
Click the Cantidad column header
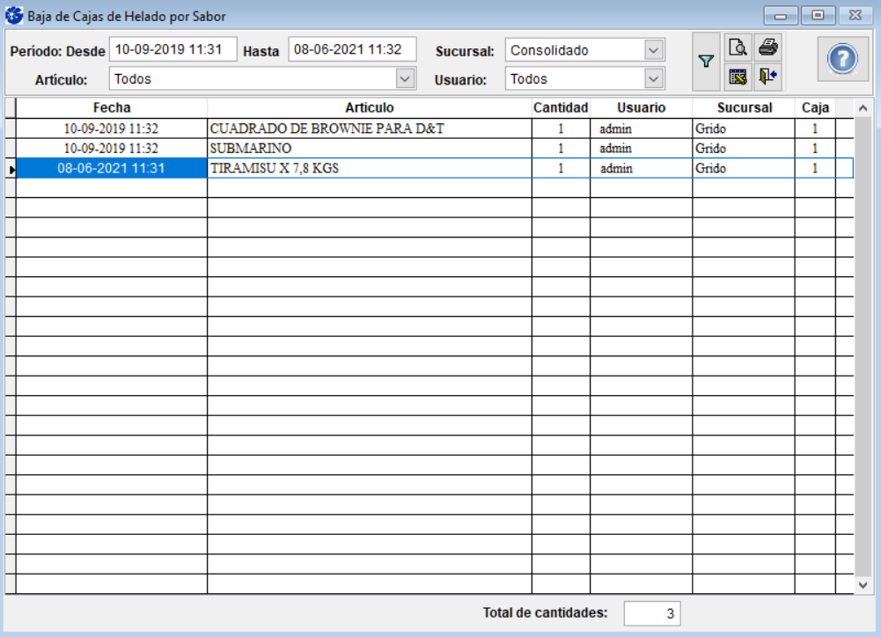(x=561, y=107)
